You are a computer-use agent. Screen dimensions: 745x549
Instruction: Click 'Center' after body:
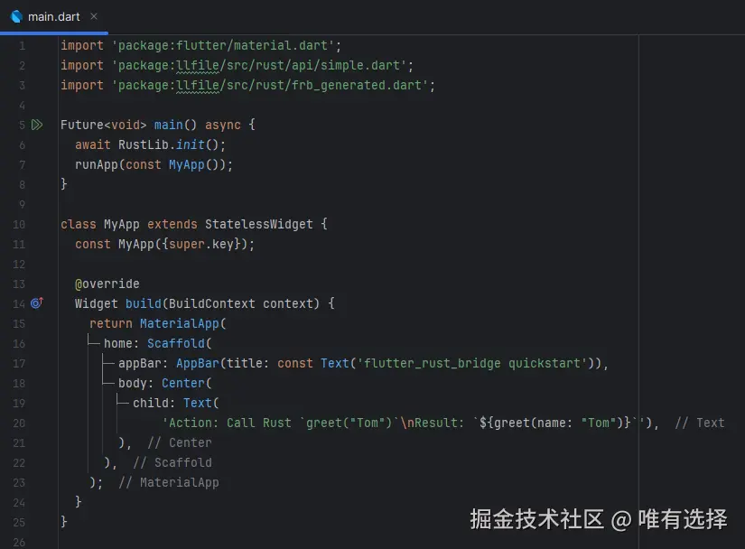point(183,383)
